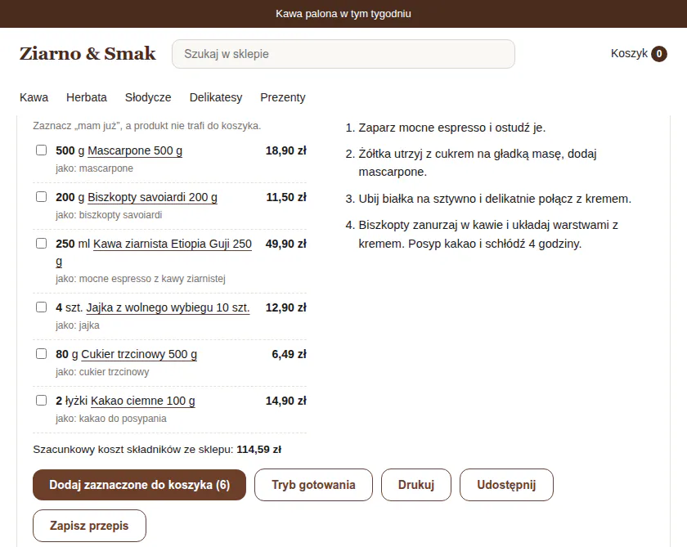Select the Delikatesy menu item
Screen dimensions: 687x547
pyautogui.click(x=216, y=97)
